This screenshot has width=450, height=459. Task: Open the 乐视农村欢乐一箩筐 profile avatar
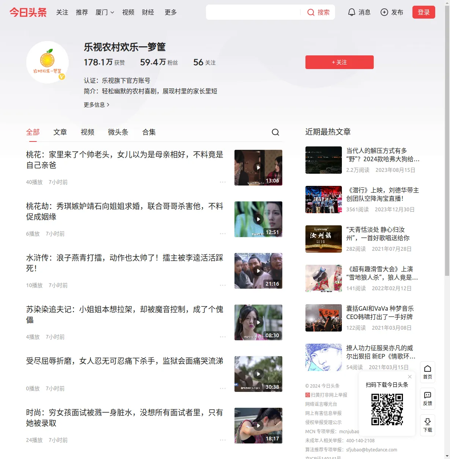47,62
